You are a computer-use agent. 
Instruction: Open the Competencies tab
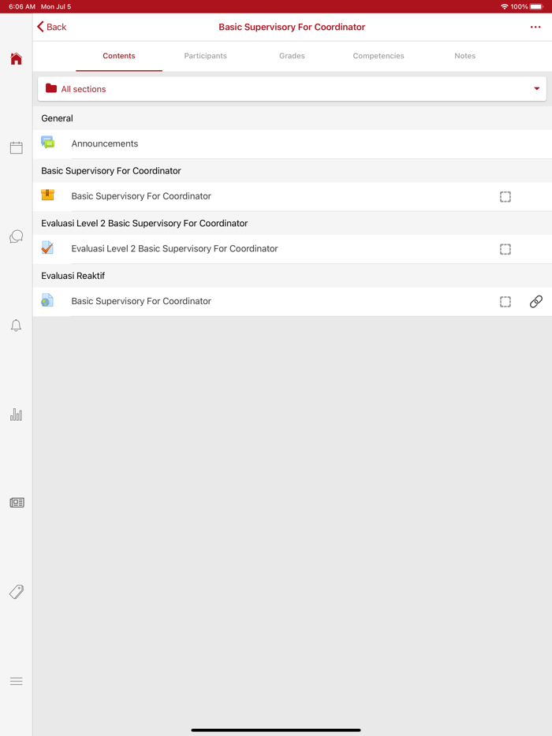pyautogui.click(x=379, y=56)
